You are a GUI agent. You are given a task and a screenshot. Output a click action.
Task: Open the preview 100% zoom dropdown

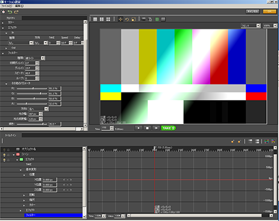275,26
